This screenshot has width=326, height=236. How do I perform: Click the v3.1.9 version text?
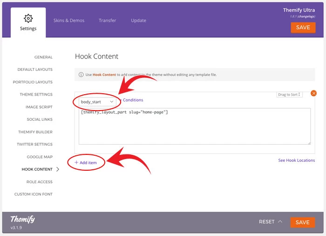(16, 228)
